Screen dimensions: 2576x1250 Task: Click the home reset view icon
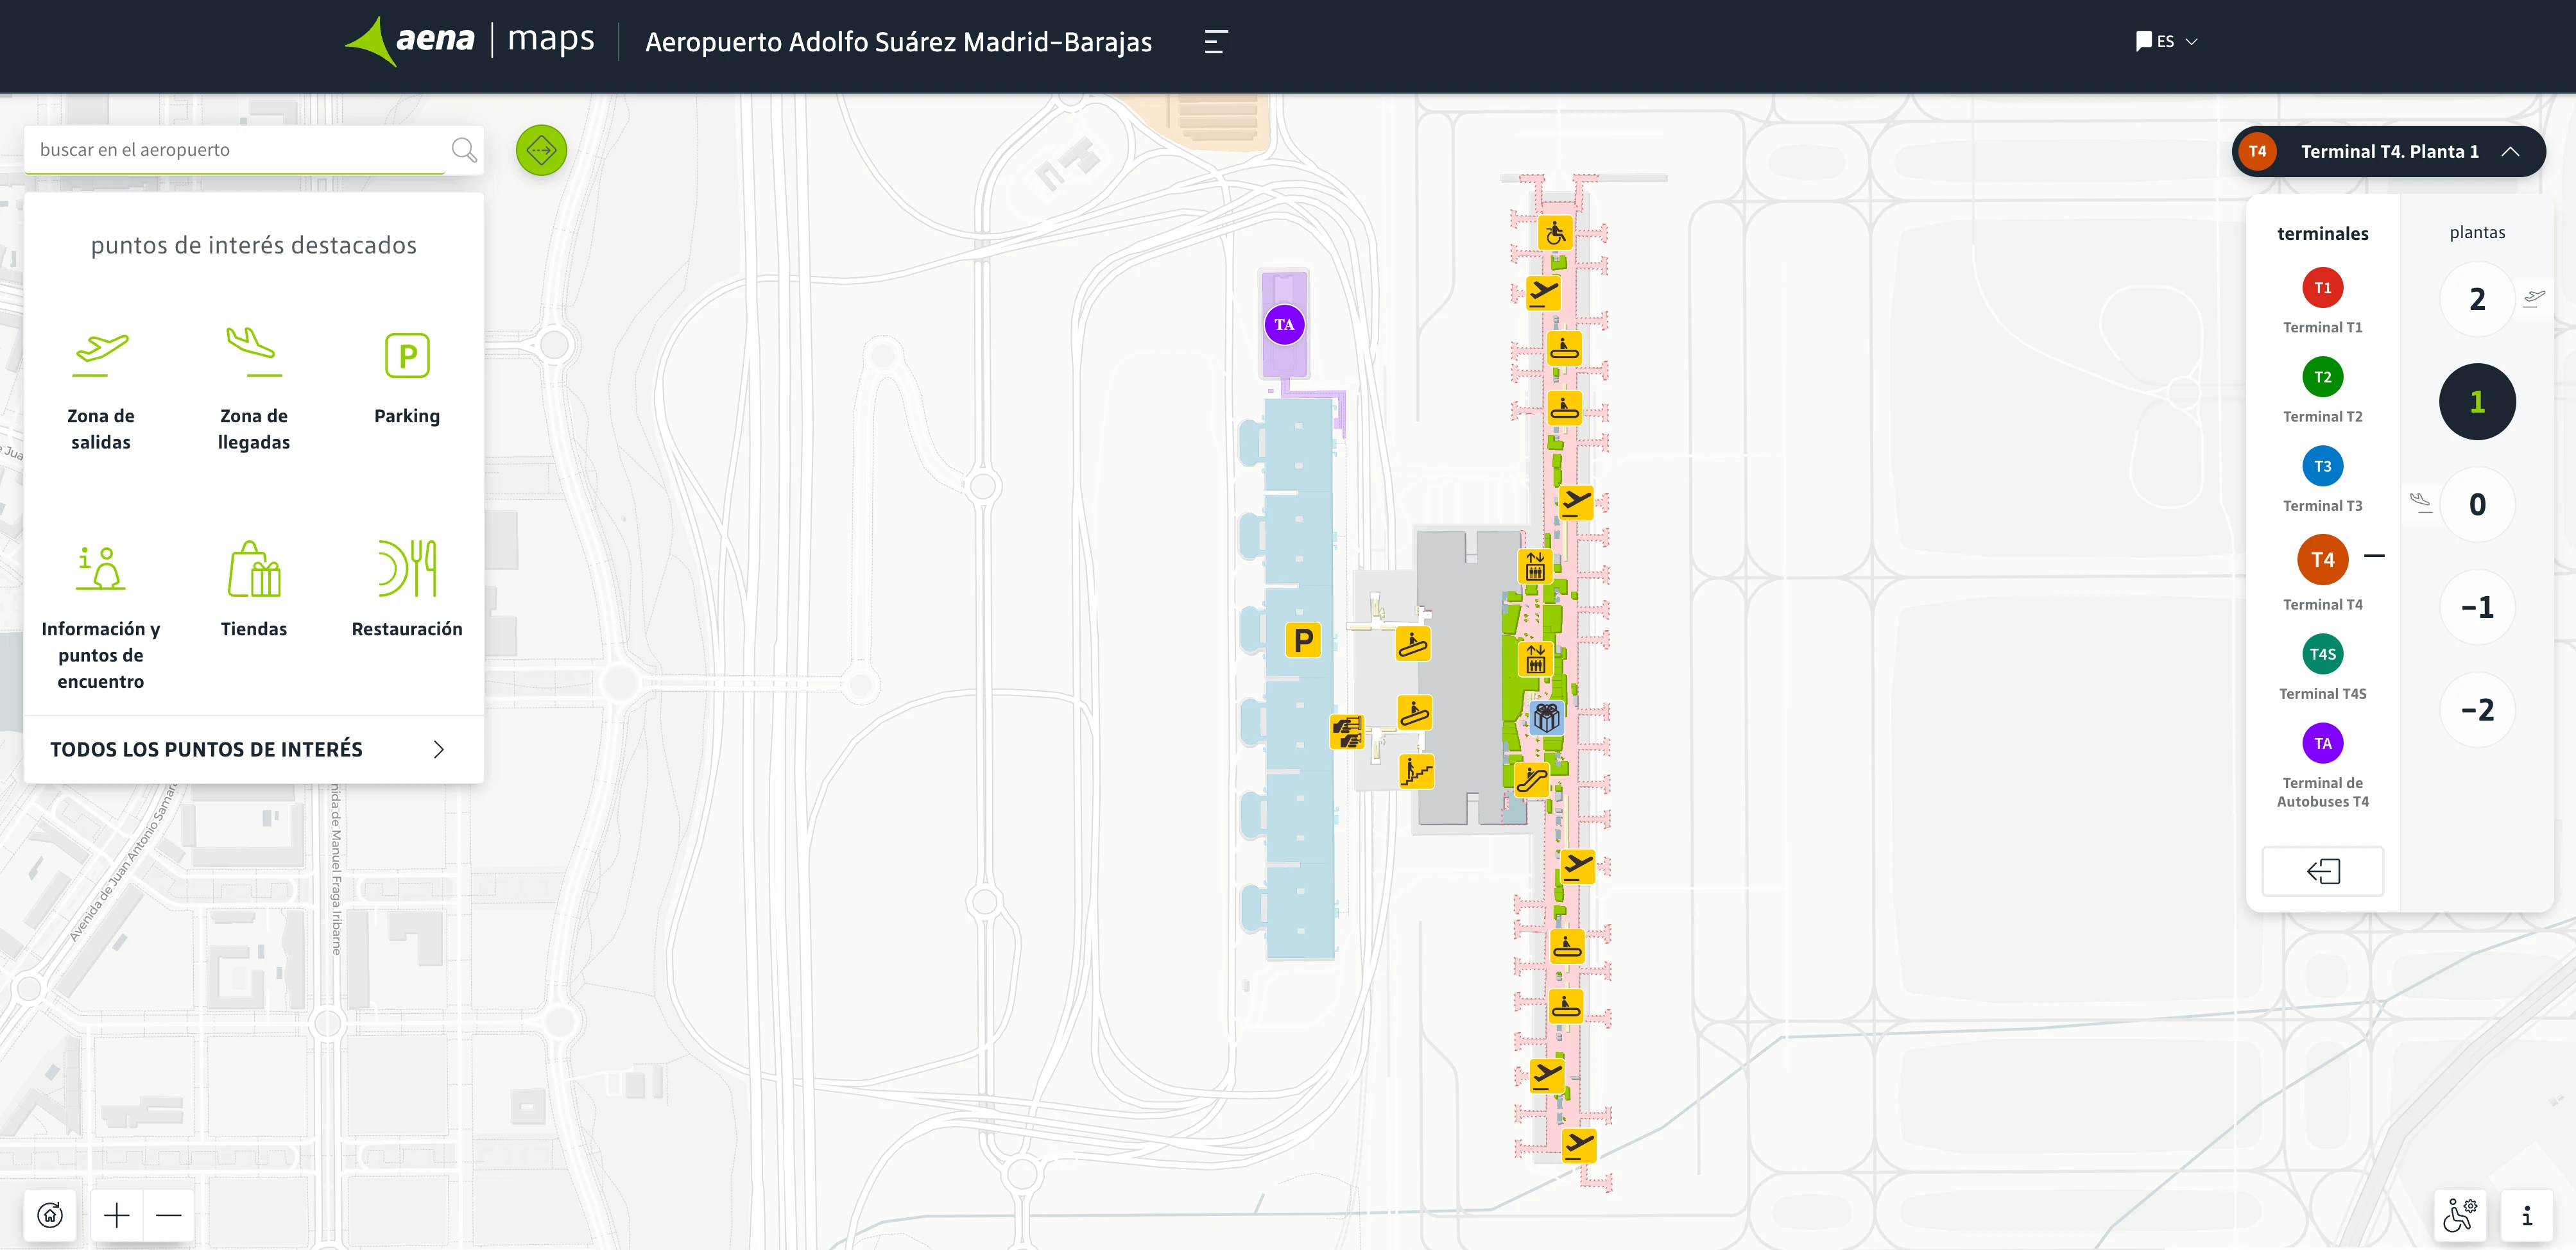tap(51, 1215)
